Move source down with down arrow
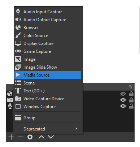The height and width of the screenshot is (147, 140). [x=51, y=137]
